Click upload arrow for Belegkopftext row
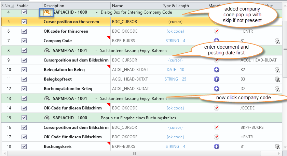 (216, 79)
